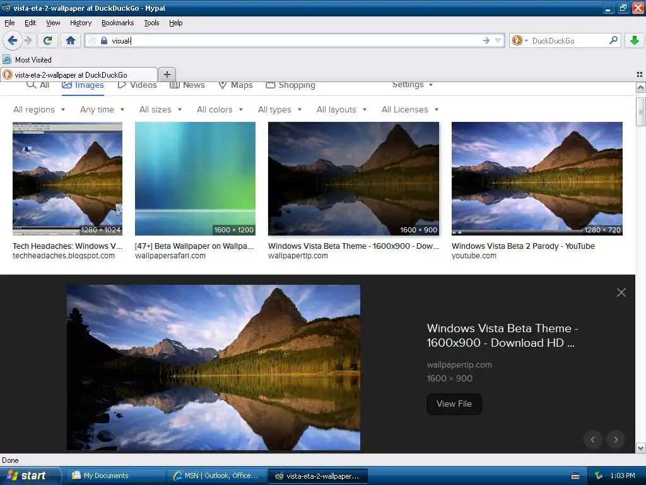Go back using the browser back arrow

[12, 40]
